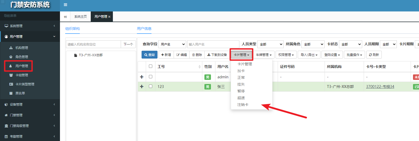
Task: Open the 车牌管理 dropdown button
Action: pyautogui.click(x=264, y=55)
